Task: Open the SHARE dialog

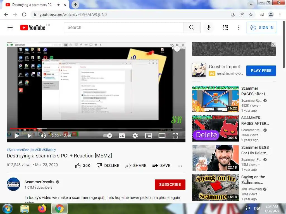Action: pos(136,166)
